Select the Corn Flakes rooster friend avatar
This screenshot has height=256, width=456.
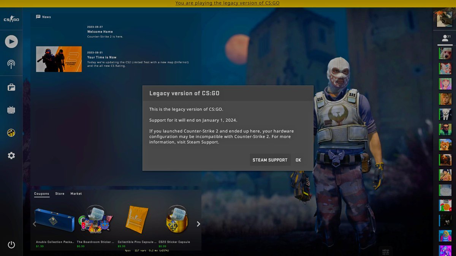pos(445,205)
